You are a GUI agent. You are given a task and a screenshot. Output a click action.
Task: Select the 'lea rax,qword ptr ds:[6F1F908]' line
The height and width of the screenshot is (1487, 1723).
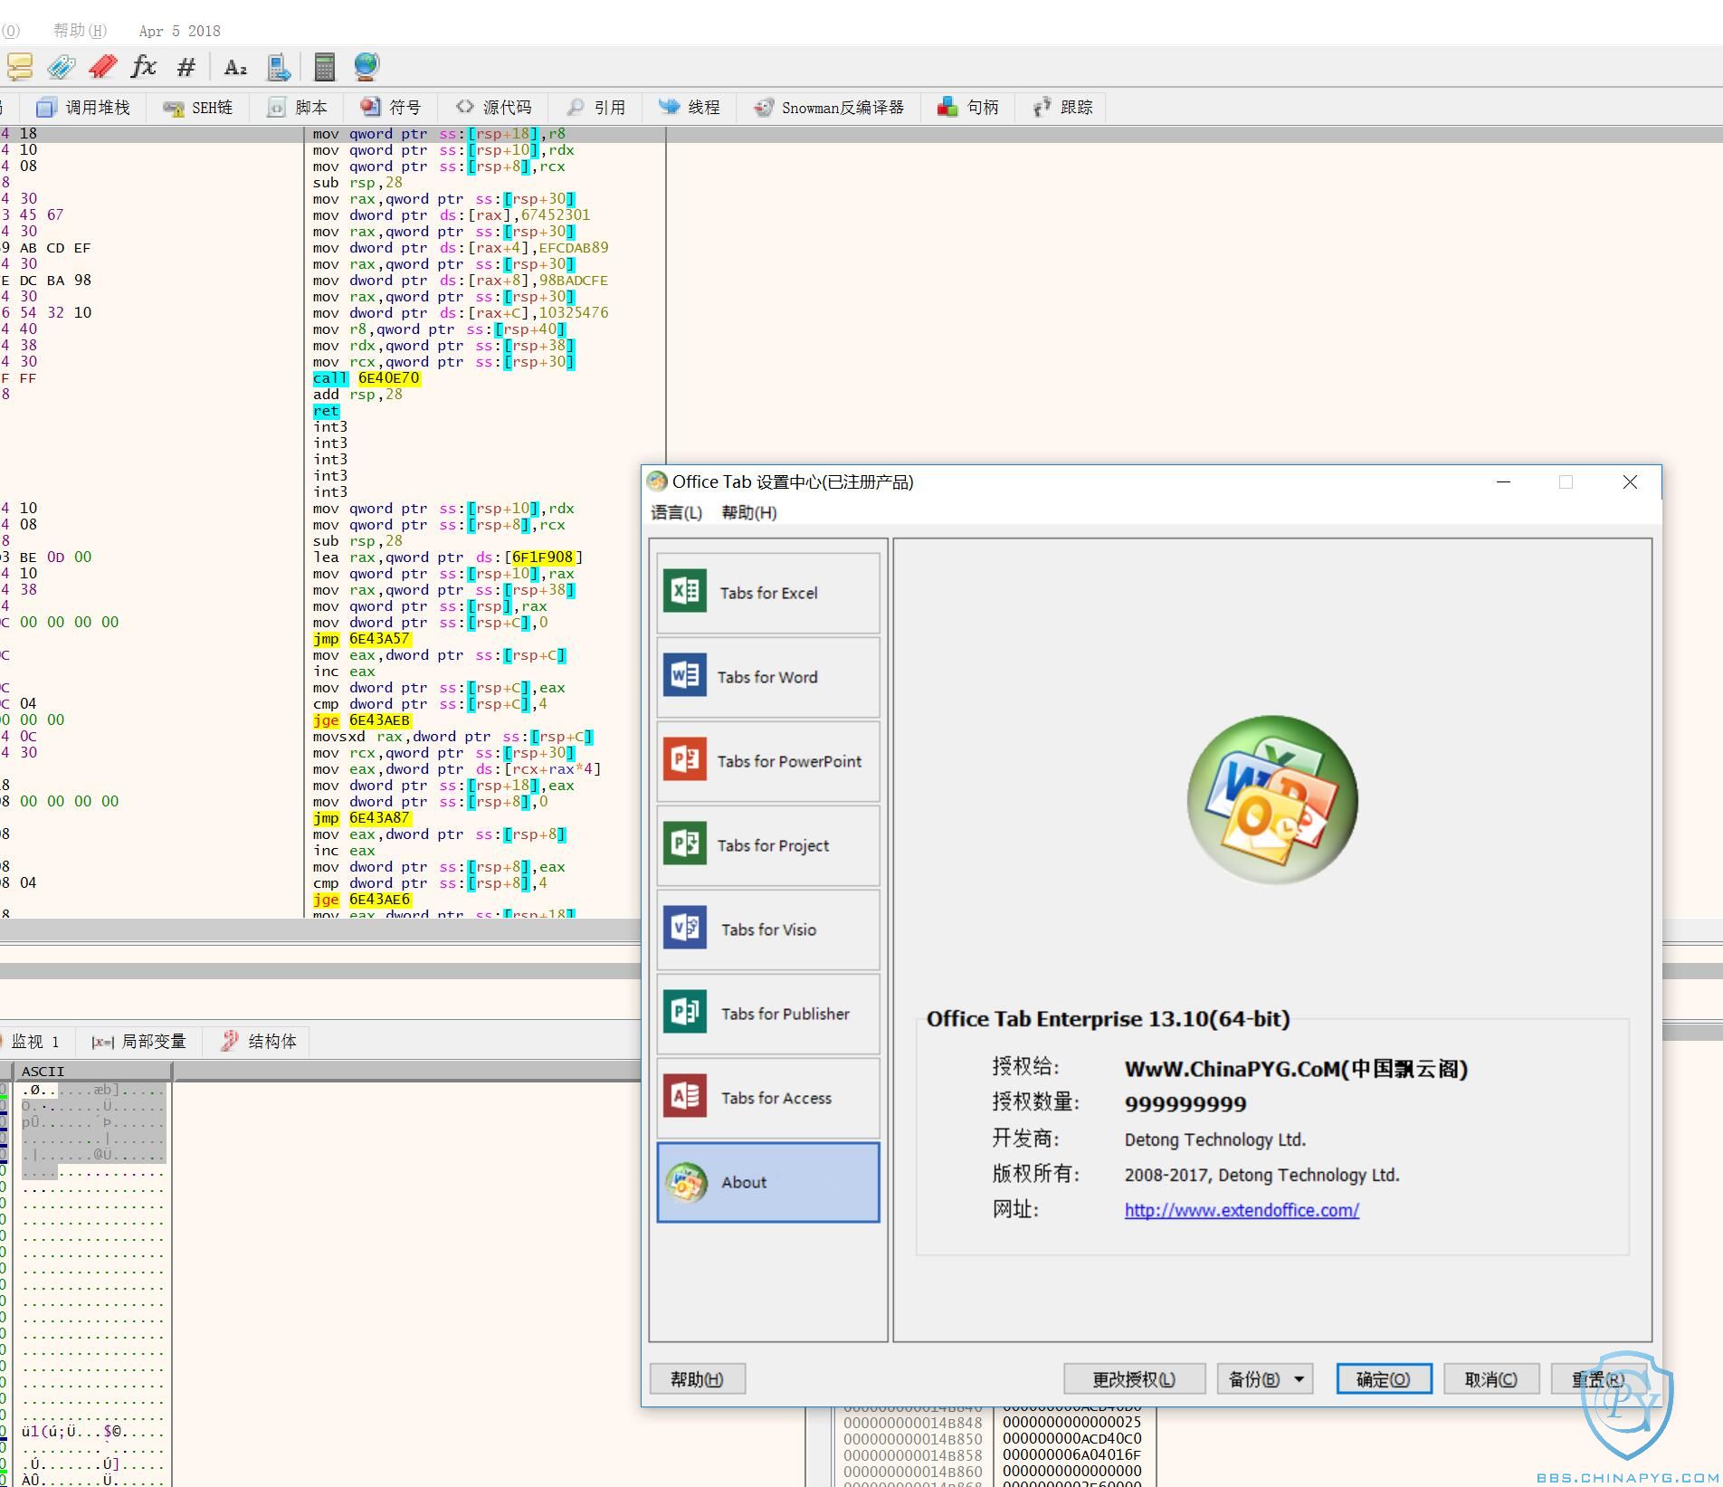click(448, 558)
